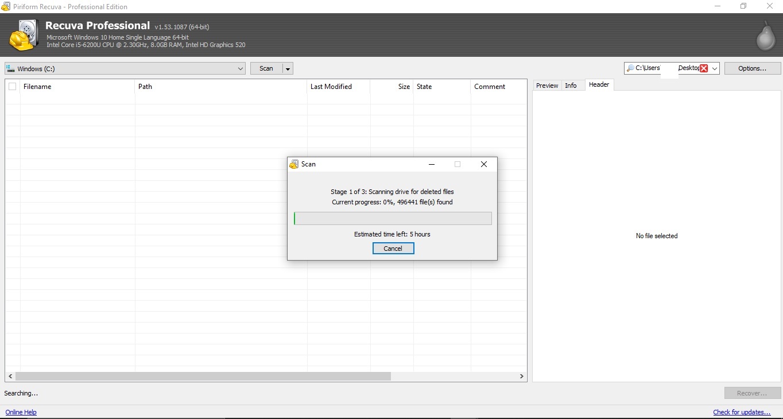Click 'Estimated time left: 5 hours' text
This screenshot has width=783, height=419.
[x=392, y=234]
